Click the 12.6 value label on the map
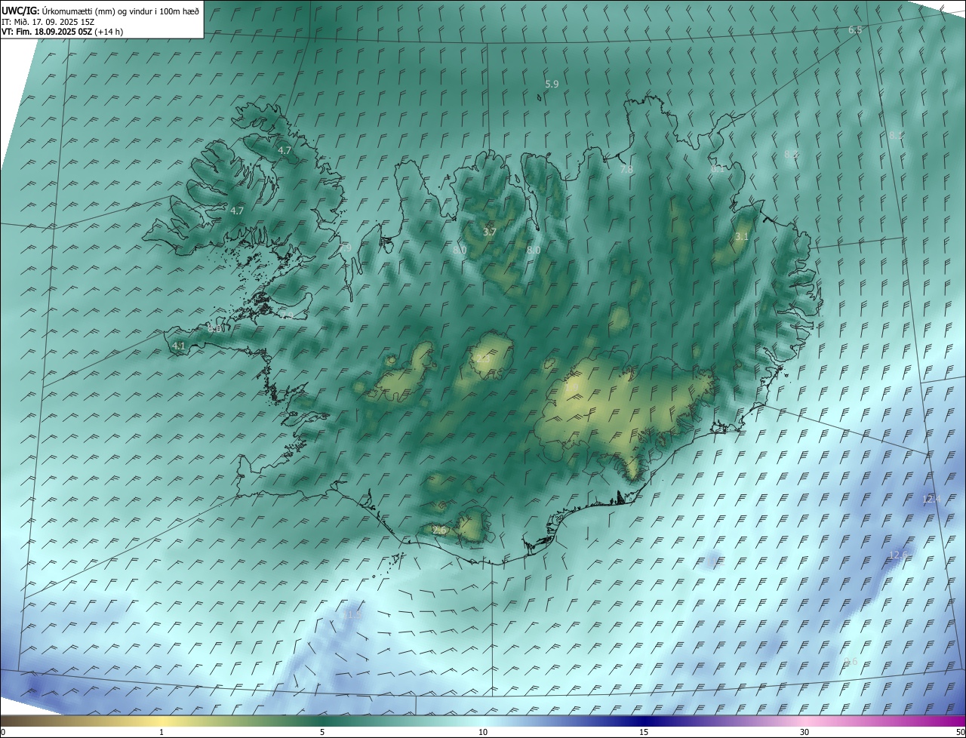Viewport: 966px width, 738px height. [897, 555]
